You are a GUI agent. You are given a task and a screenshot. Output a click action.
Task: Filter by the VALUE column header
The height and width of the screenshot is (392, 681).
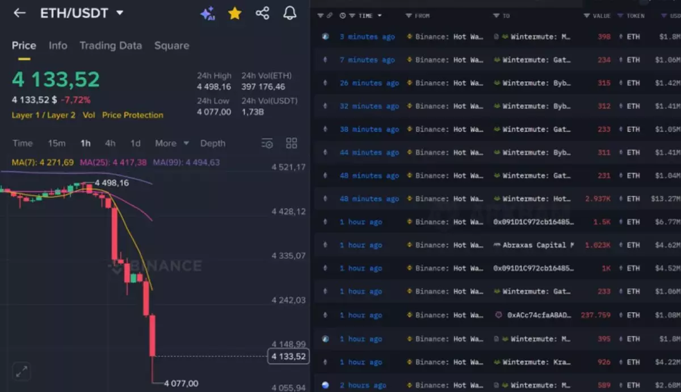coord(600,16)
